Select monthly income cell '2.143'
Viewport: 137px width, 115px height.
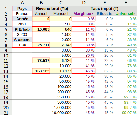[61, 45]
